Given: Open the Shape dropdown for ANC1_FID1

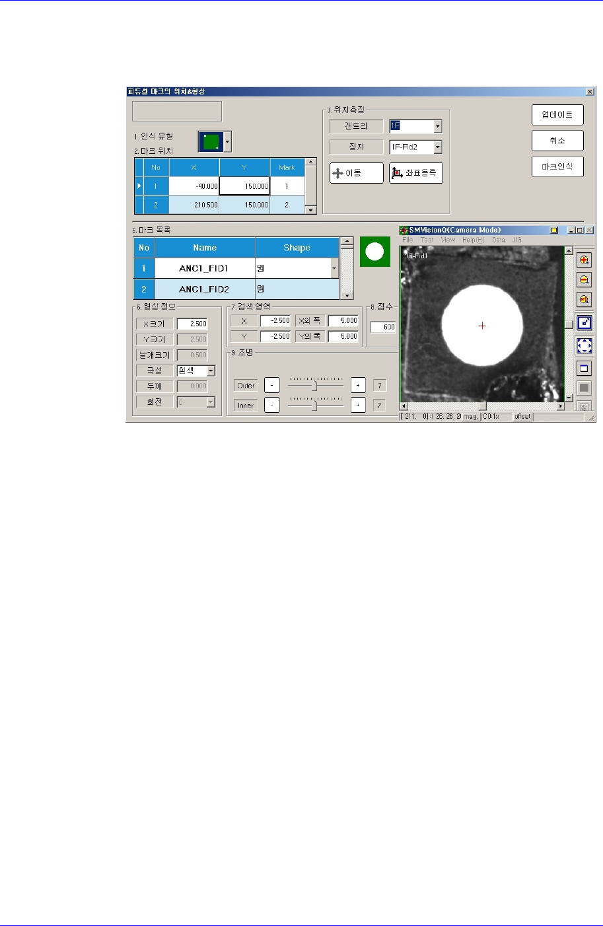Looking at the screenshot, I should click(334, 268).
